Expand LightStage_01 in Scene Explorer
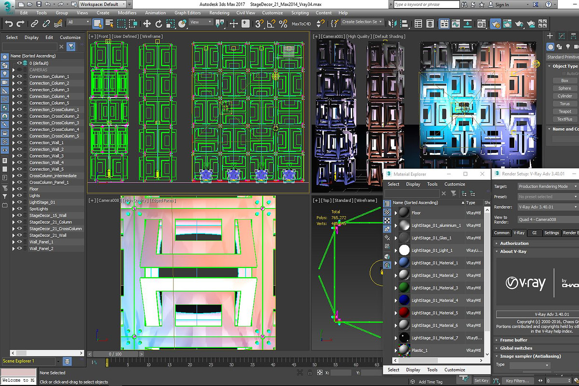Image resolution: width=579 pixels, height=386 pixels. (x=14, y=202)
